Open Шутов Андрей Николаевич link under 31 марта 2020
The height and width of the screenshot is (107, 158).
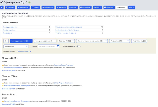(x=64, y=83)
